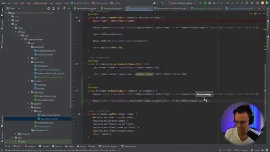Switch to PokemonService.java tab

pos(112,8)
